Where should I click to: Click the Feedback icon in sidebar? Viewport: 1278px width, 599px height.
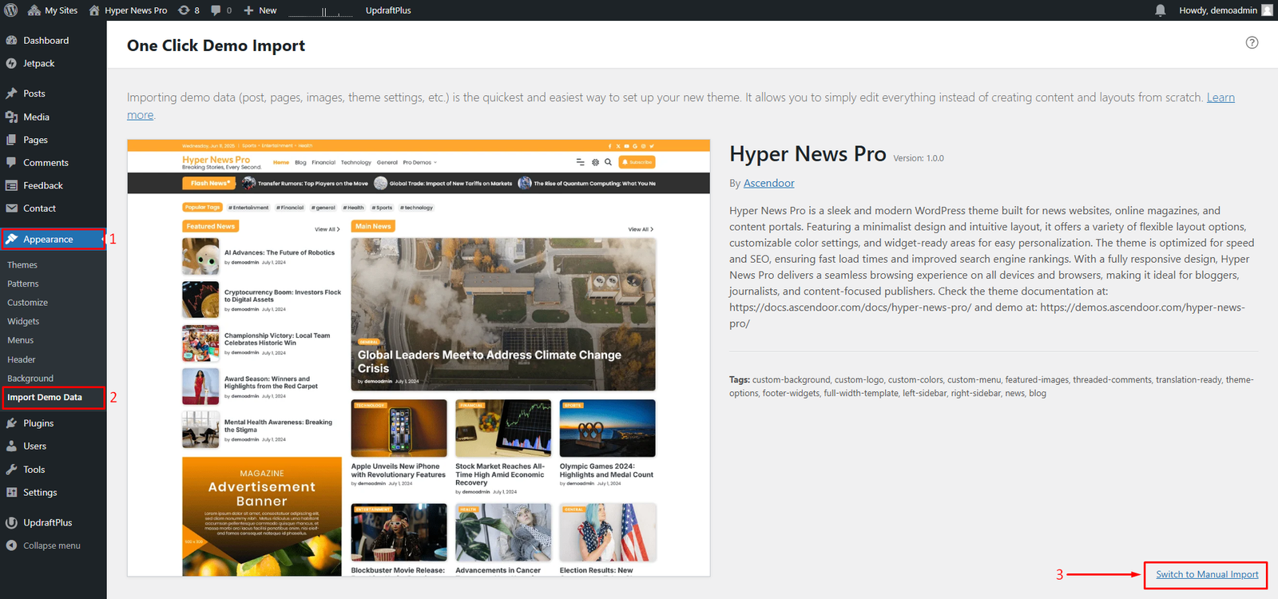click(x=11, y=186)
